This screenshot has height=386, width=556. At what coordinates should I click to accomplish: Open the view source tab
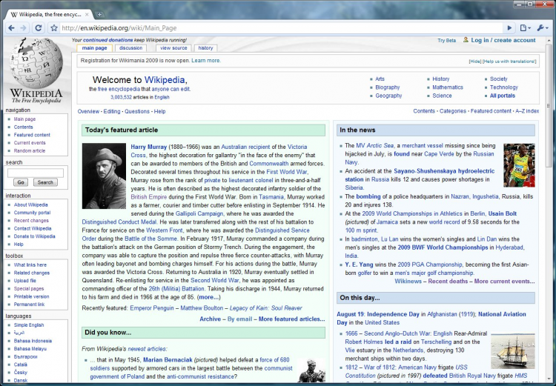(173, 48)
